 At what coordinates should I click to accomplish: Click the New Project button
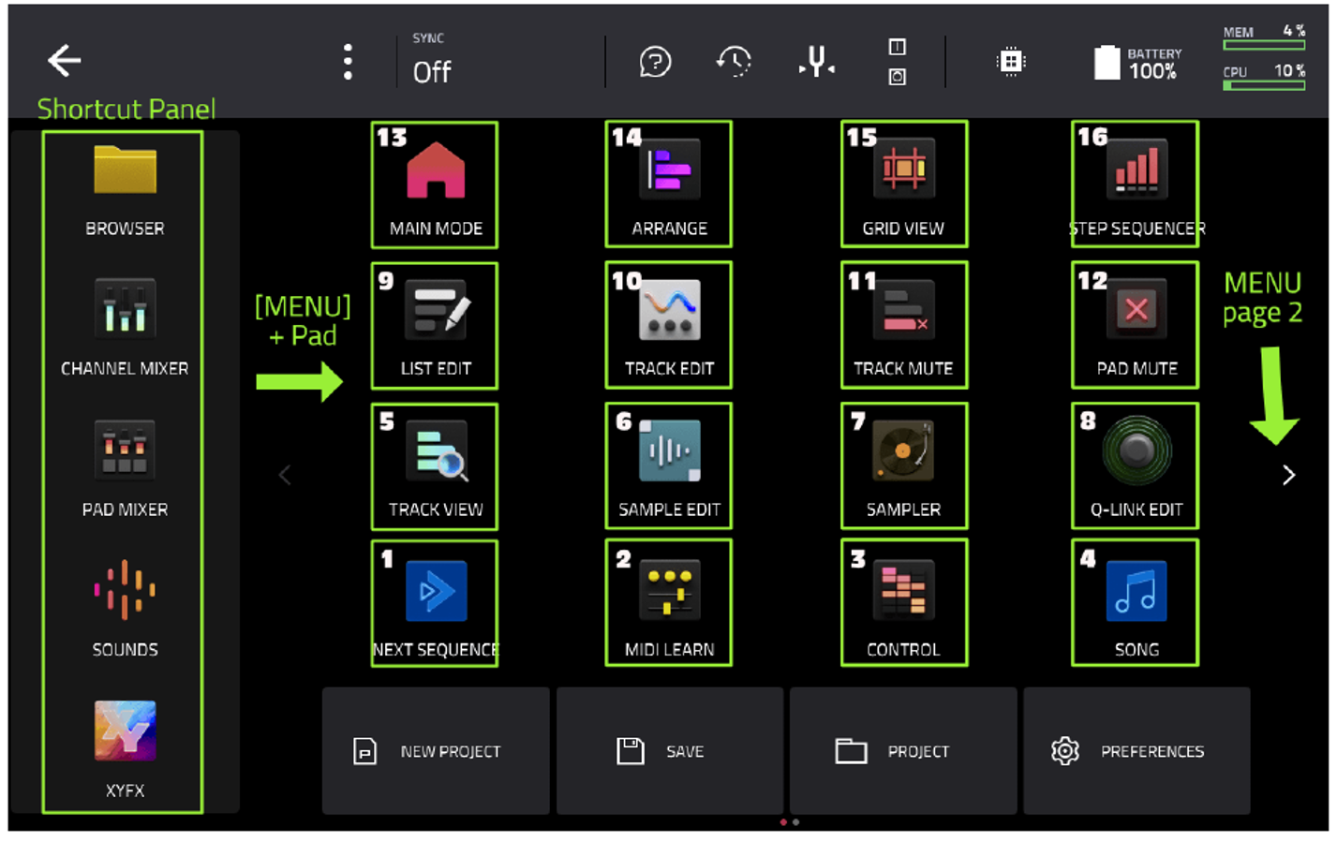[x=436, y=751]
